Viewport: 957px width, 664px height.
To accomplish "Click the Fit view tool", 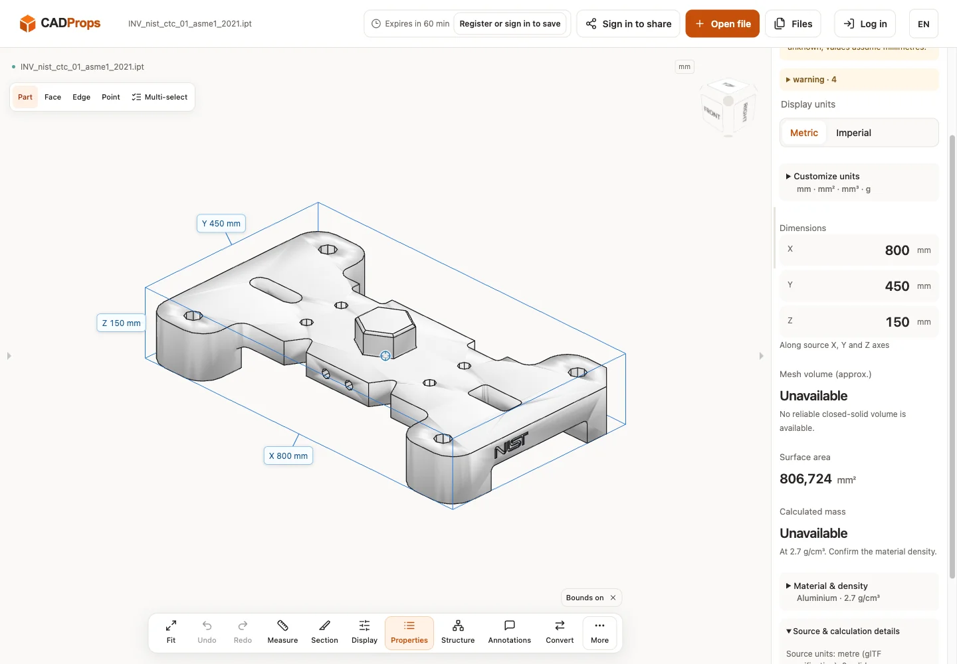I will 171,632.
